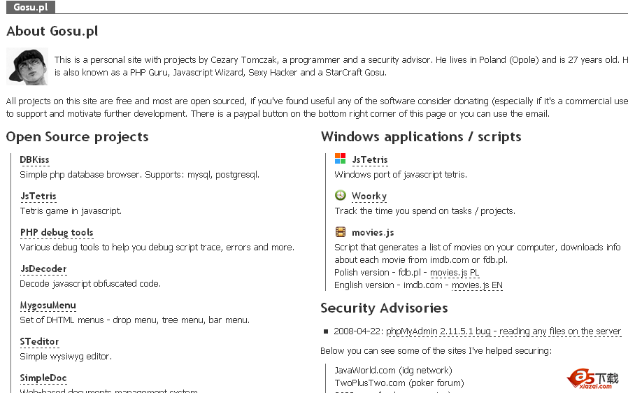This screenshot has height=393, width=628.
Task: Click the author's portrait photo
Action: click(27, 66)
